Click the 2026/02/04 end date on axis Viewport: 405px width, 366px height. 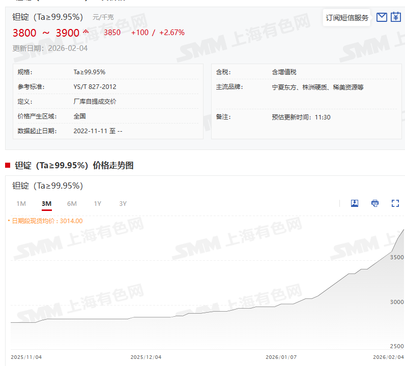point(389,357)
